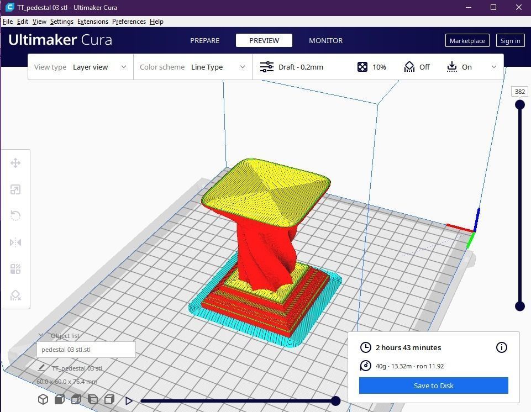Select the Scale tool in left toolbar

tap(15, 189)
